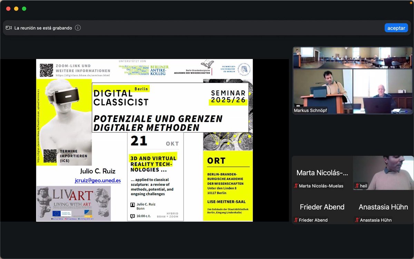The width and height of the screenshot is (414, 259).
Task: Click the aceptar button
Action: click(x=396, y=28)
